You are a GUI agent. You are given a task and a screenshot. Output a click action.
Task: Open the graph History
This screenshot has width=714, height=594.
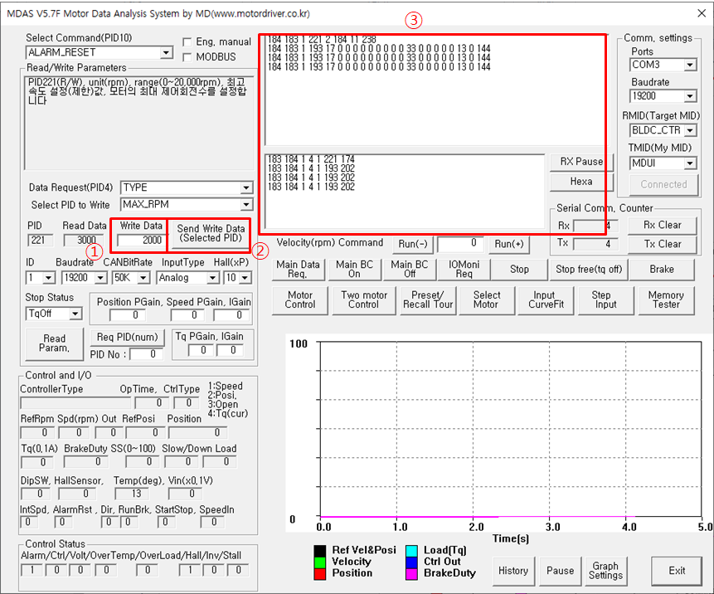click(x=512, y=571)
